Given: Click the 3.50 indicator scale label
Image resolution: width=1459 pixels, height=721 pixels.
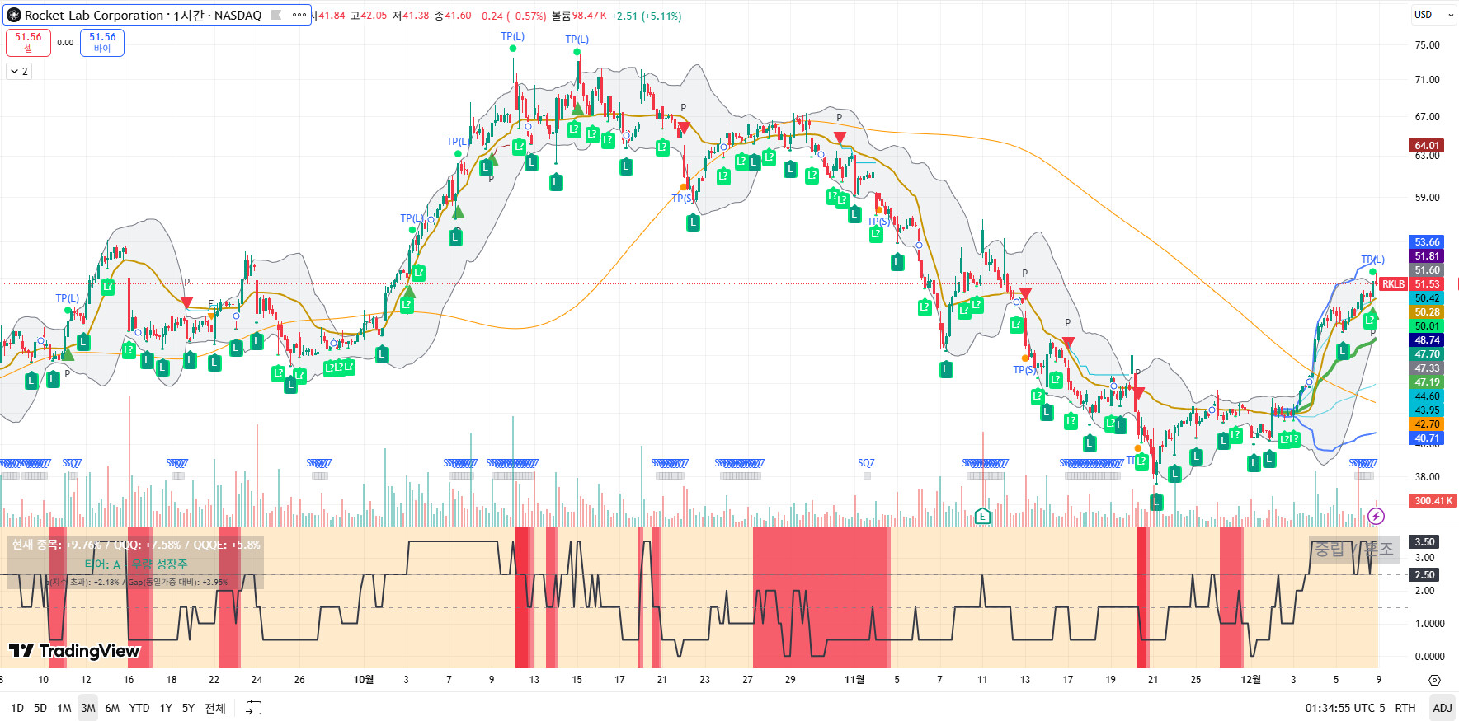Looking at the screenshot, I should [x=1424, y=542].
